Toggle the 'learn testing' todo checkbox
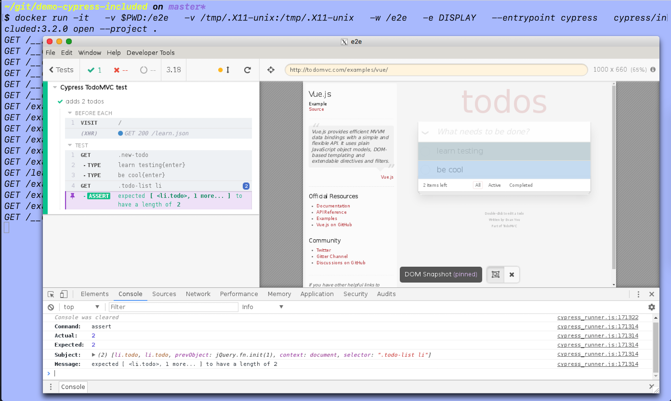Viewport: 671px width, 401px height. (426, 151)
